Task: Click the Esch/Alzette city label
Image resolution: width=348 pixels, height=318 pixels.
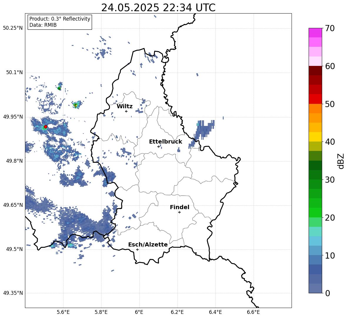Action: click(x=148, y=245)
